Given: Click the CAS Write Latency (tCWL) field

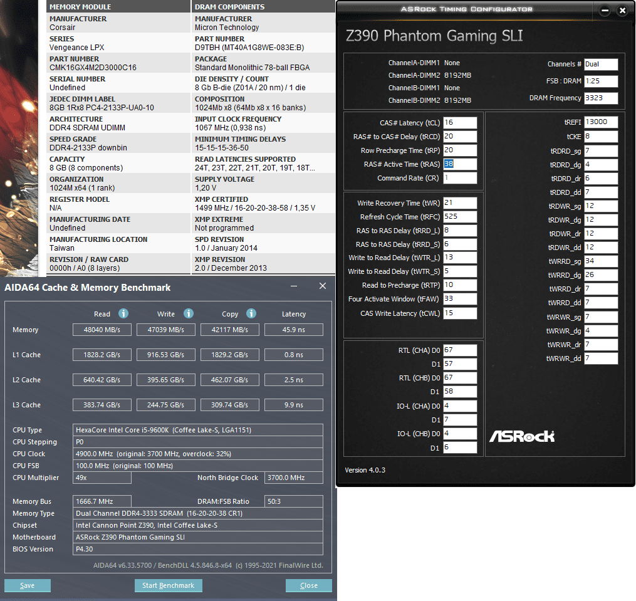Looking at the screenshot, I should pos(460,313).
